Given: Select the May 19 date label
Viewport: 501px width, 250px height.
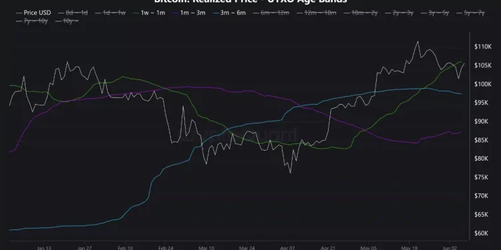Looking at the screenshot, I should click(x=409, y=248).
